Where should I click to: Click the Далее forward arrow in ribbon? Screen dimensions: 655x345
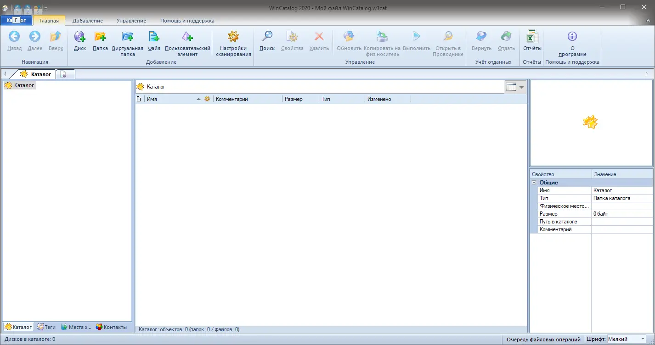coord(35,41)
